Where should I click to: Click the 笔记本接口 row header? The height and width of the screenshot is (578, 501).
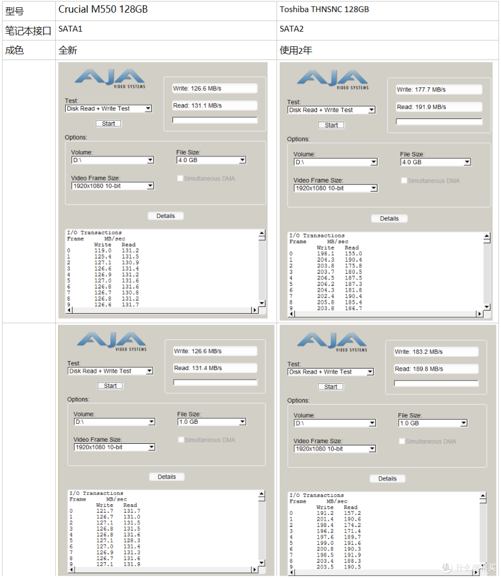[x=29, y=31]
